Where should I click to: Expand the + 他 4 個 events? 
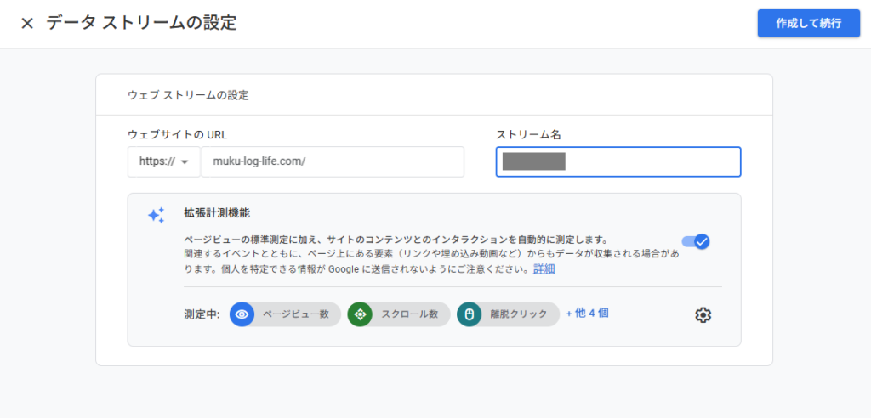point(587,313)
